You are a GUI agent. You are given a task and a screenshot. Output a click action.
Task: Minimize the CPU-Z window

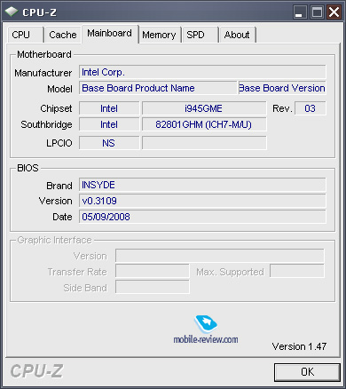[300, 12]
